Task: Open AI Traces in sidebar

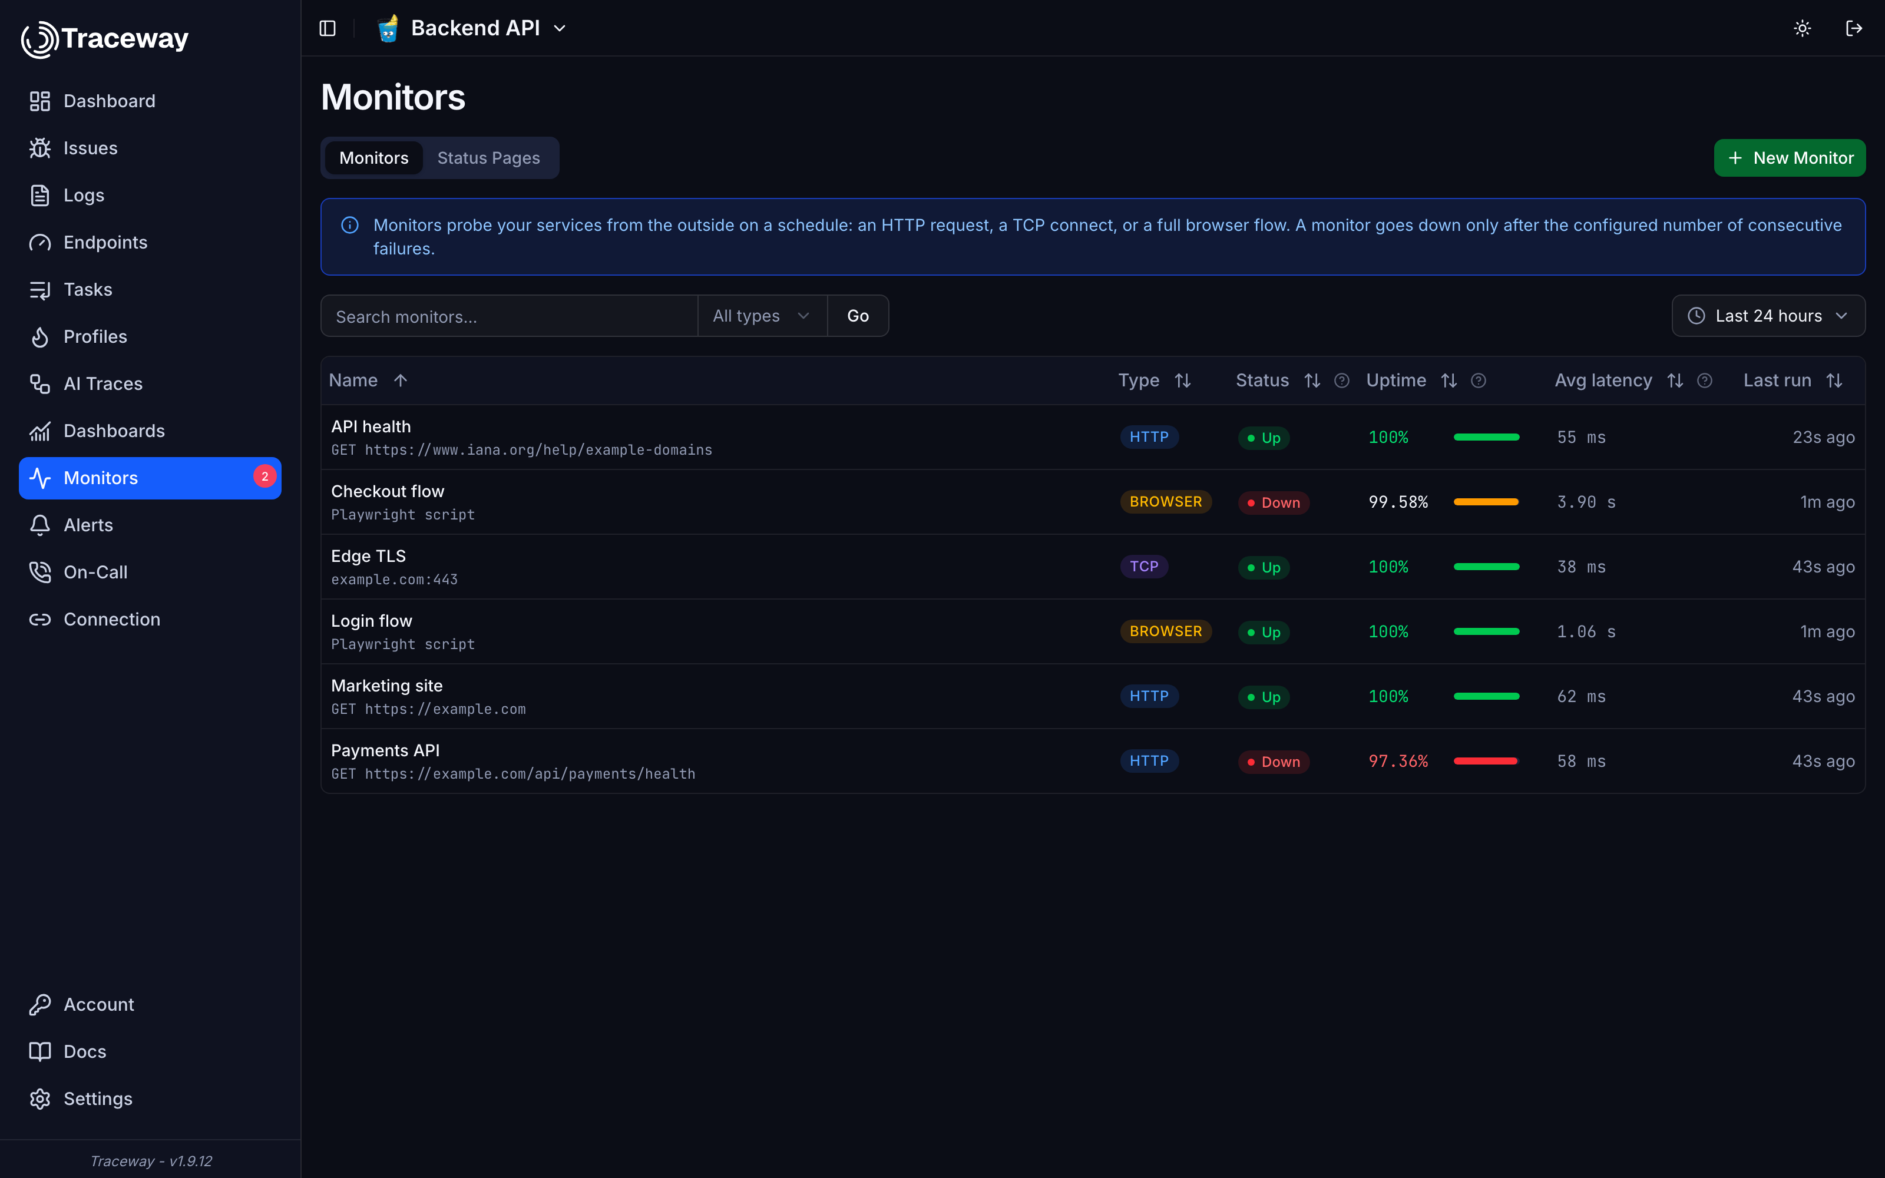Action: (x=150, y=384)
